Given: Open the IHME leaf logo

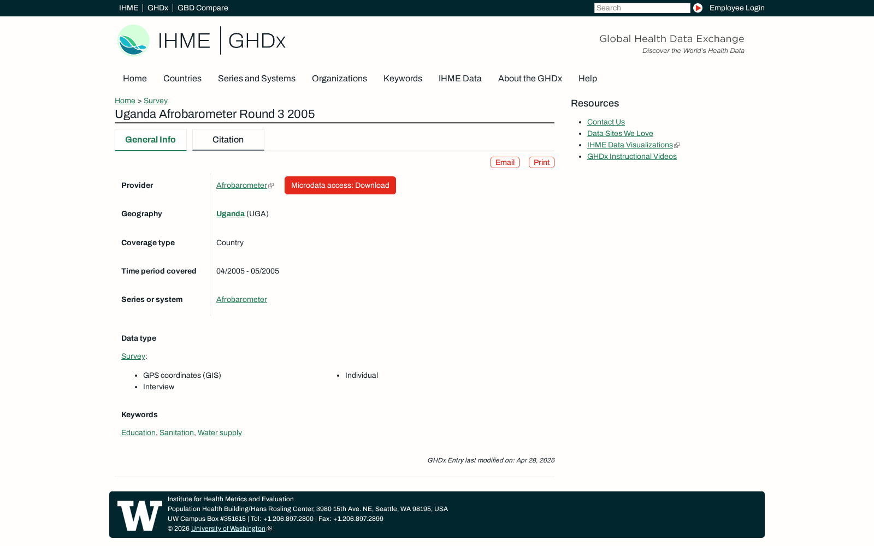Looking at the screenshot, I should coord(133,40).
